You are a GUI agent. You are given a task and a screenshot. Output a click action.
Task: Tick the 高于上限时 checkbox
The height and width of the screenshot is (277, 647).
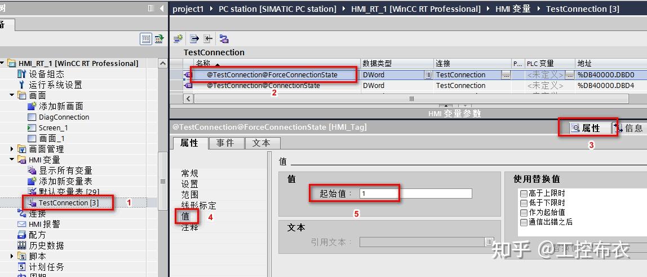click(524, 193)
